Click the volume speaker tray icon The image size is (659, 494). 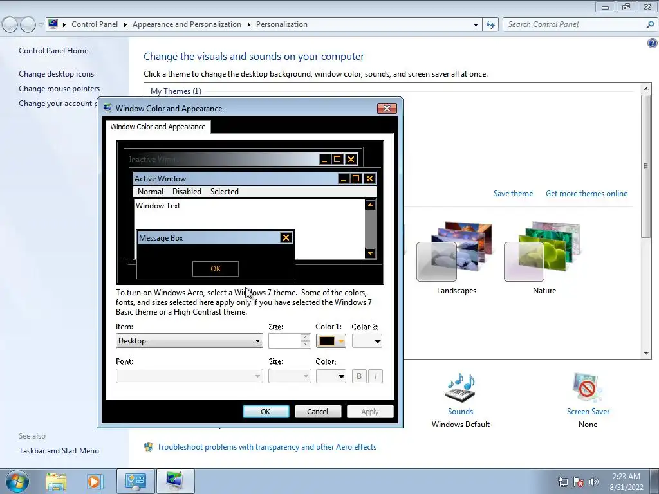(594, 482)
